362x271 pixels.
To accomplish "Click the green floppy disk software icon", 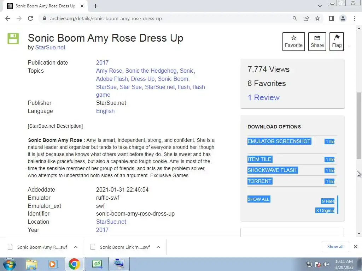I will click(13, 38).
